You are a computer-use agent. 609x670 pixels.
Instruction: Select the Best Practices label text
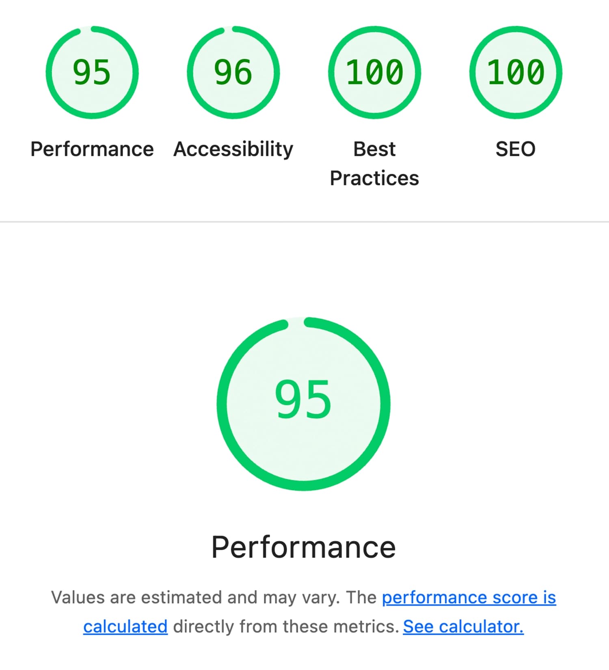coord(374,162)
